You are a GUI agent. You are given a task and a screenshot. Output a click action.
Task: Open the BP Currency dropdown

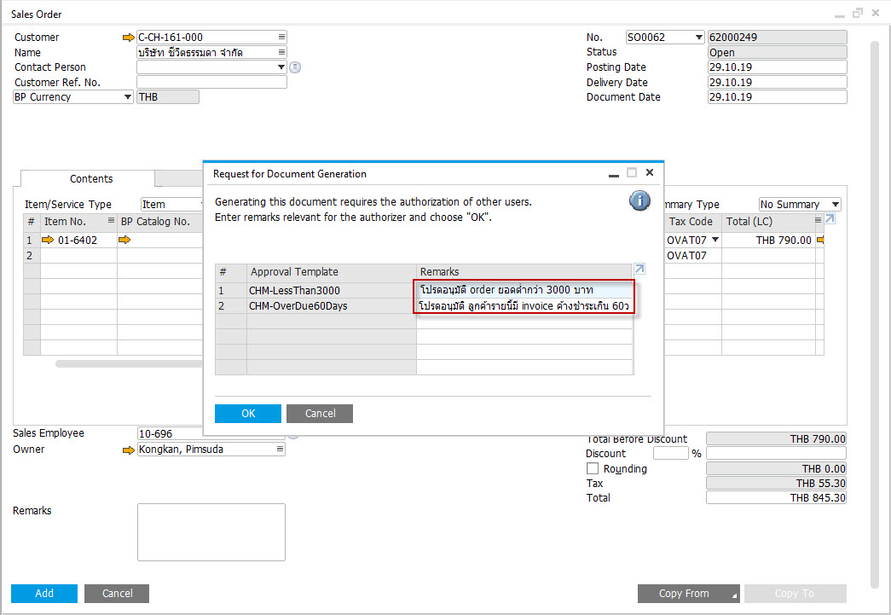coord(128,97)
